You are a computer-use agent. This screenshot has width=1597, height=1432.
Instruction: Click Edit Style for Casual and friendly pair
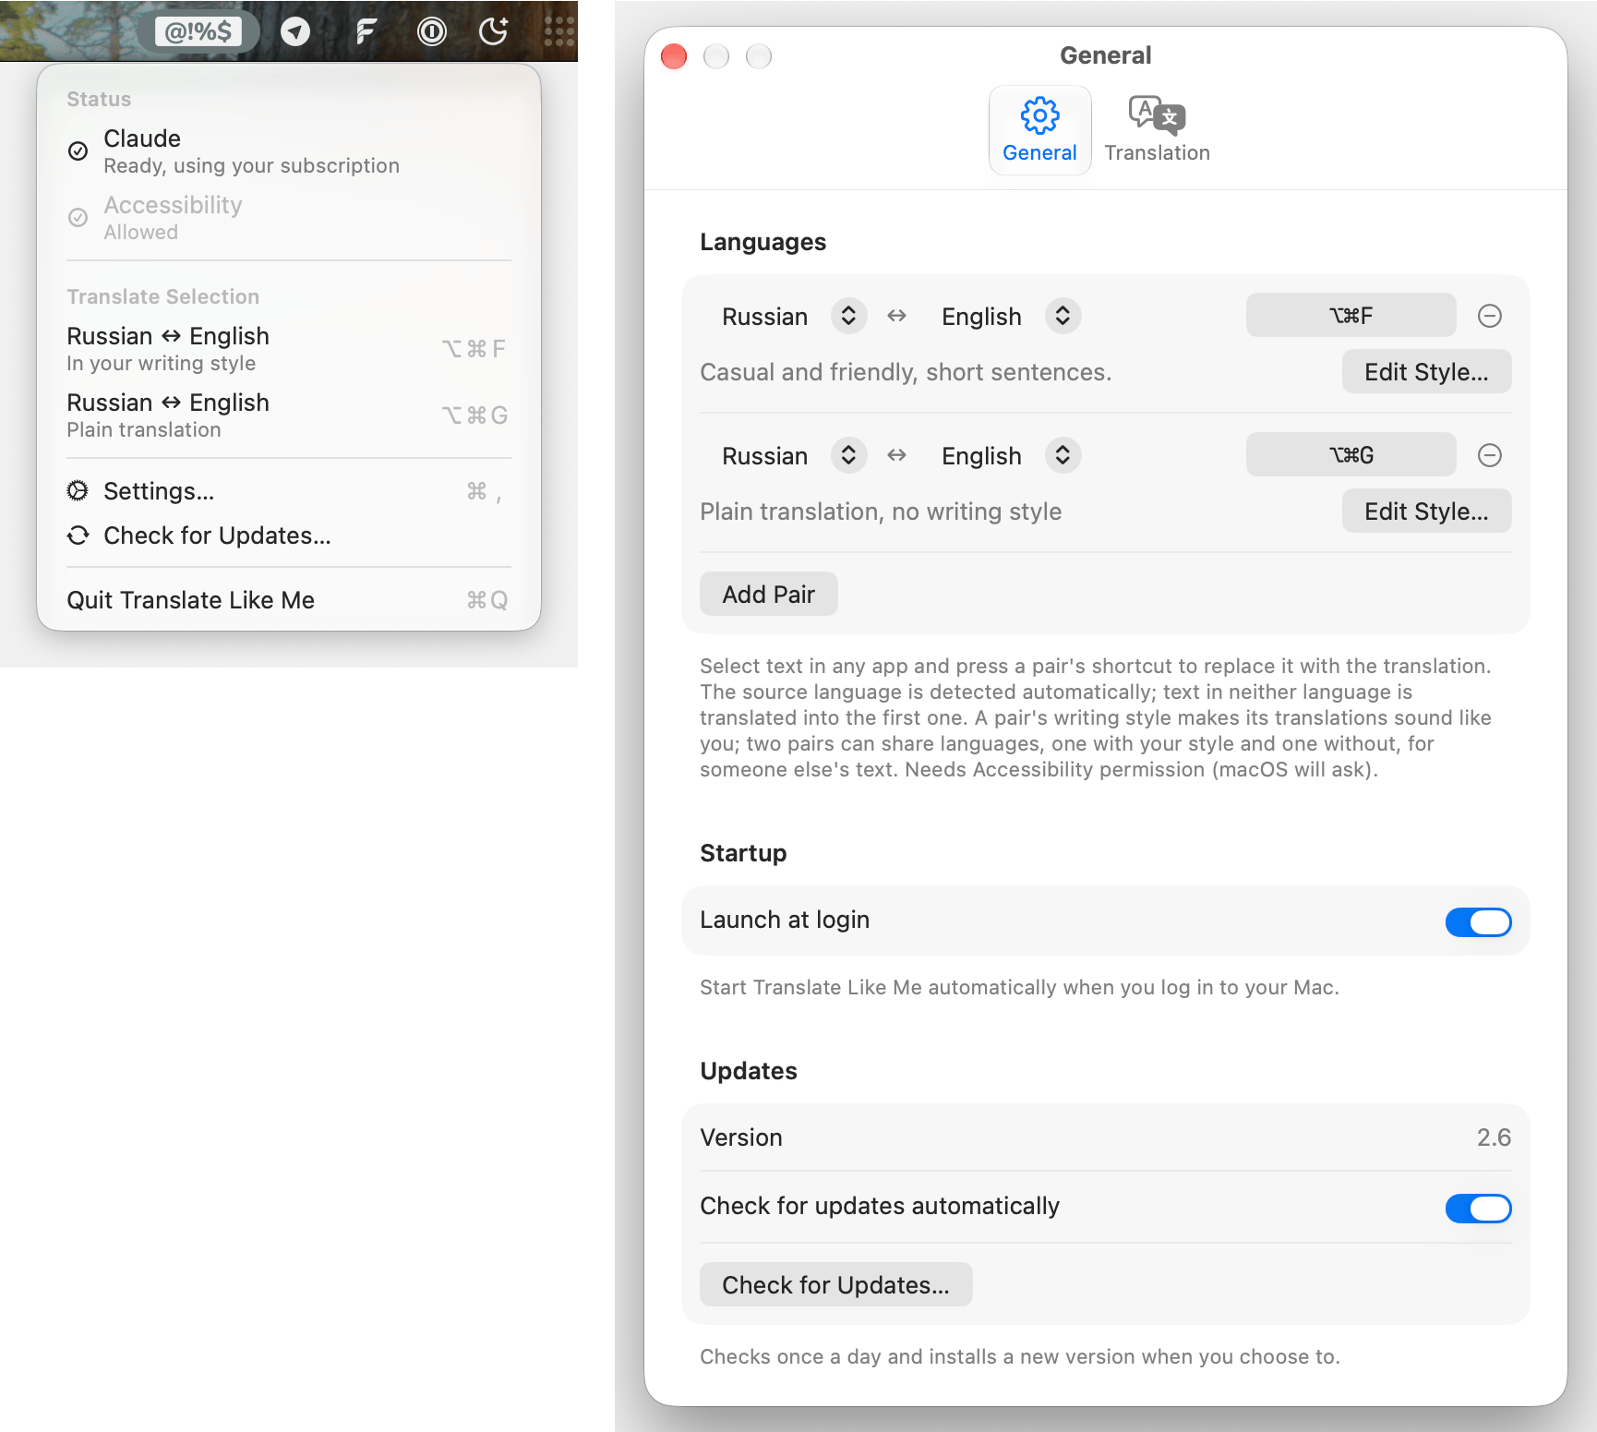click(x=1426, y=371)
